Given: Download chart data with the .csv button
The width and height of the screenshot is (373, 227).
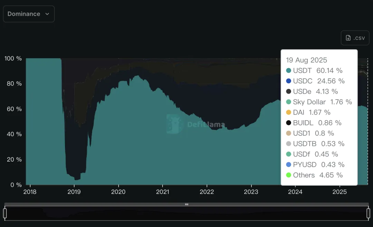Looking at the screenshot, I should (355, 38).
